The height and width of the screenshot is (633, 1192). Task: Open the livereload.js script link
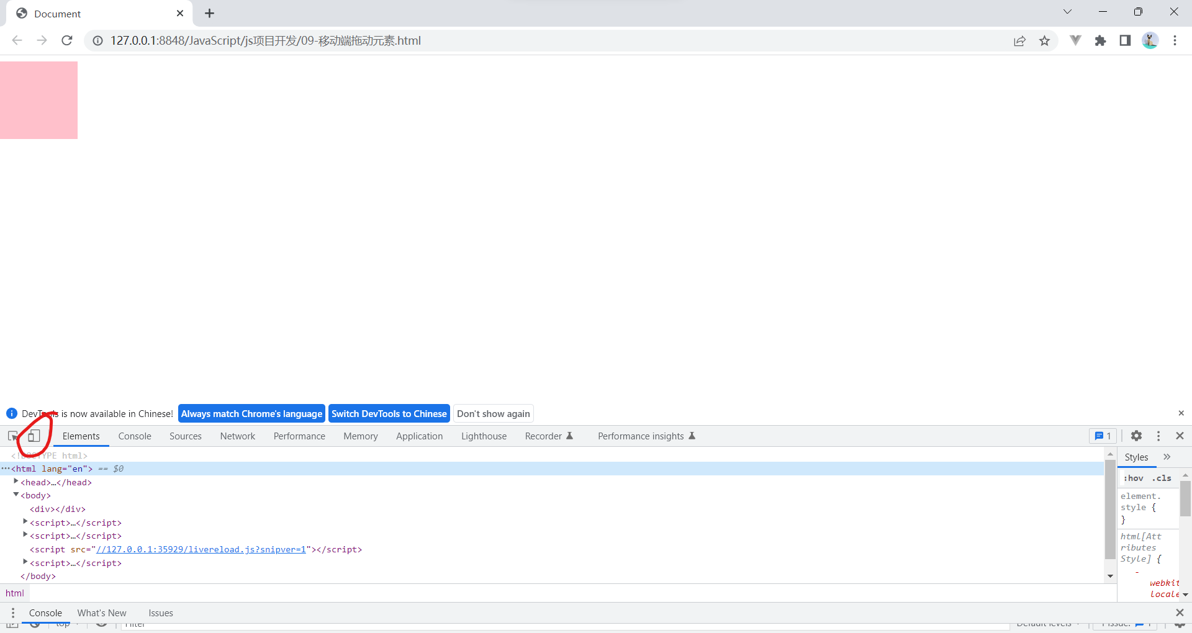(x=201, y=549)
